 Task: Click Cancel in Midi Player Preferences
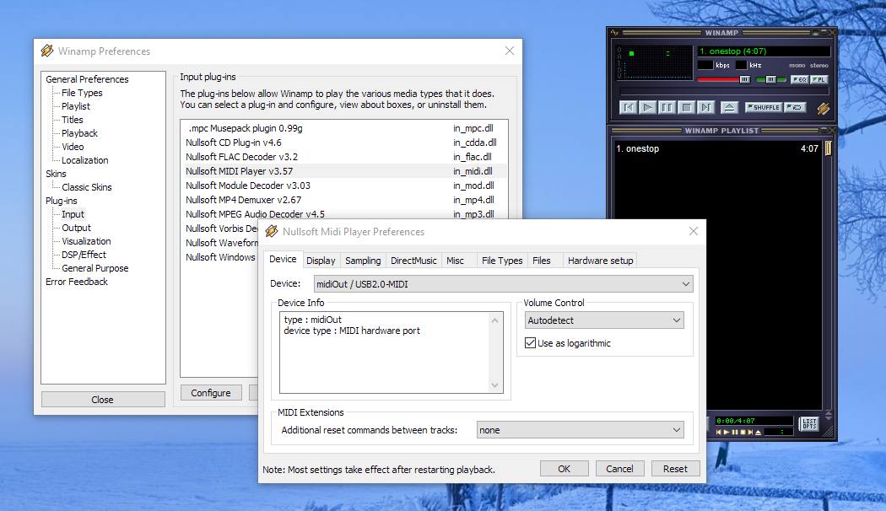619,469
